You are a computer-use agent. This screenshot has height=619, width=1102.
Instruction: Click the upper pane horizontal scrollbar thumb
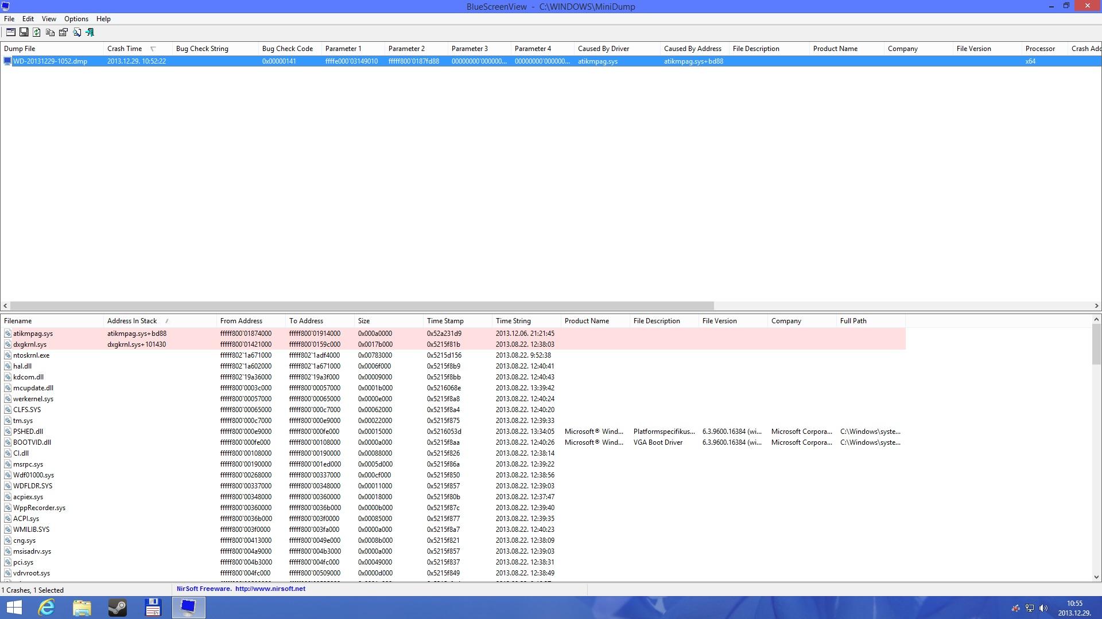[x=362, y=306]
